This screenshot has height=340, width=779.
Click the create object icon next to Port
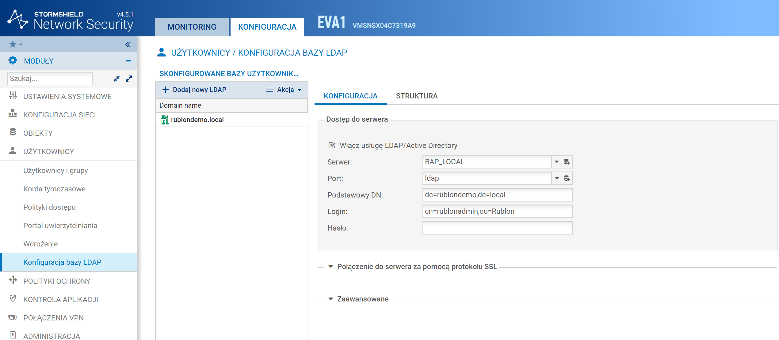tap(567, 178)
